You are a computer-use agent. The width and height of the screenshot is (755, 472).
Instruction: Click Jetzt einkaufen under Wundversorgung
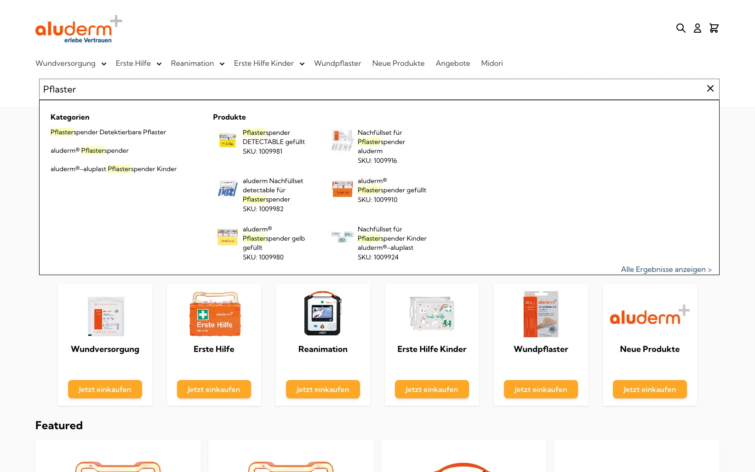(x=105, y=389)
